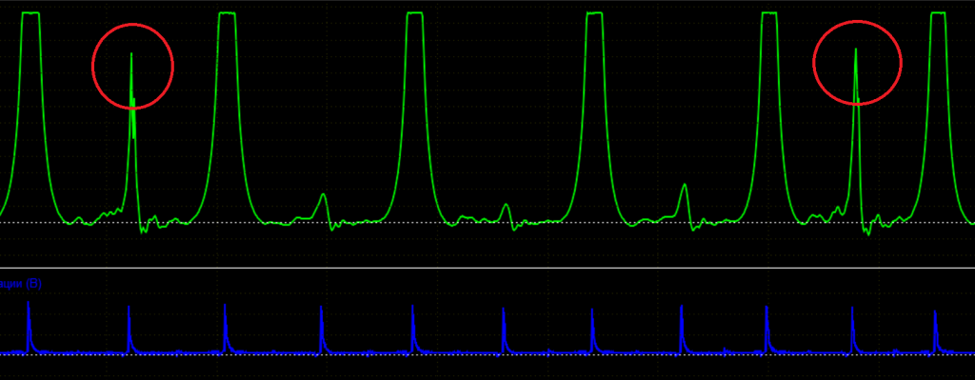Click the third blue pulse on lower trace
The height and width of the screenshot is (380, 975).
point(225,329)
